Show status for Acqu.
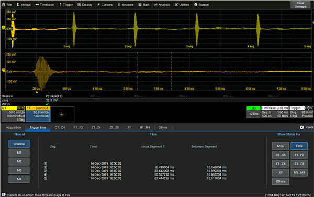 click(x=281, y=146)
